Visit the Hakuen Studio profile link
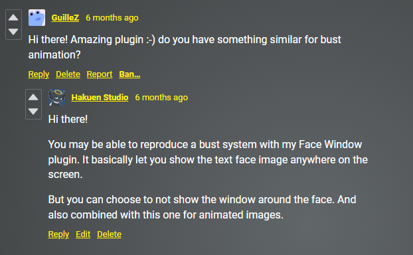This screenshot has height=255, width=413. point(100,98)
